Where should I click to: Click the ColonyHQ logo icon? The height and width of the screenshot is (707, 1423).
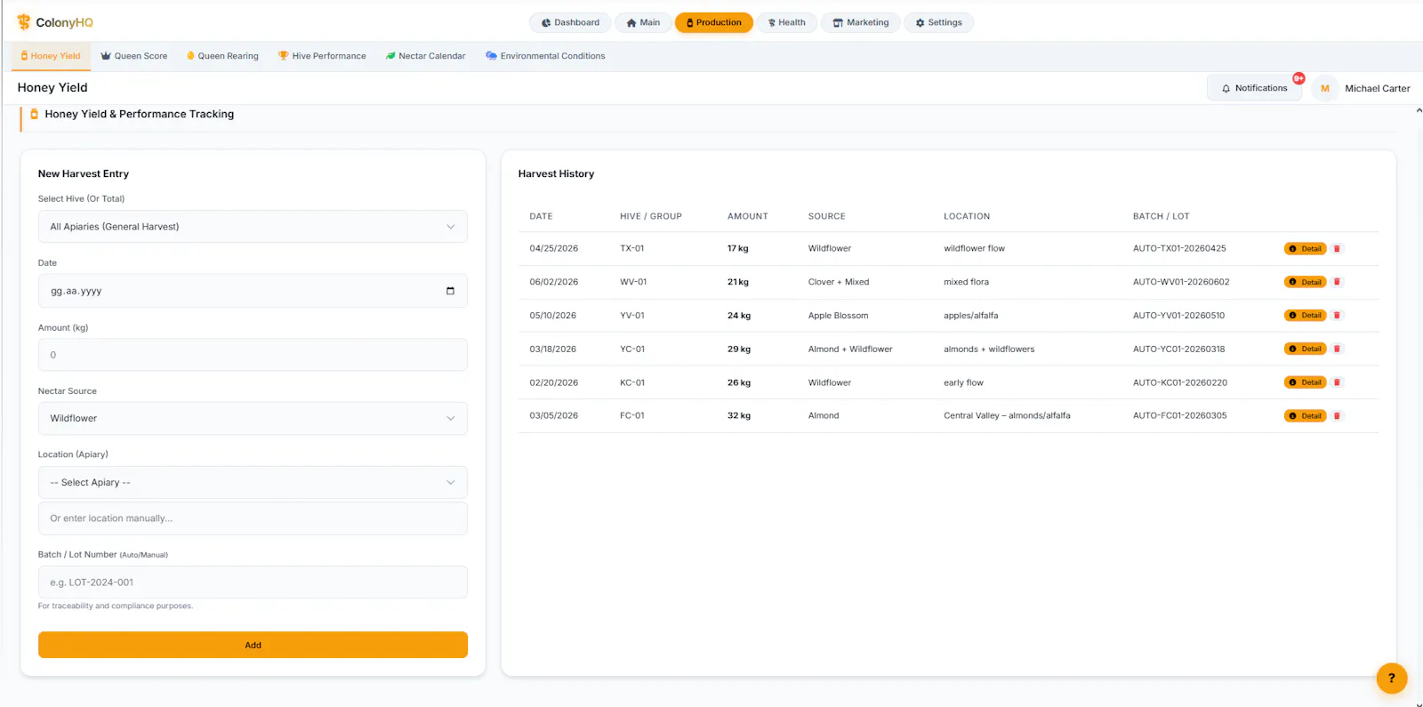click(x=24, y=22)
